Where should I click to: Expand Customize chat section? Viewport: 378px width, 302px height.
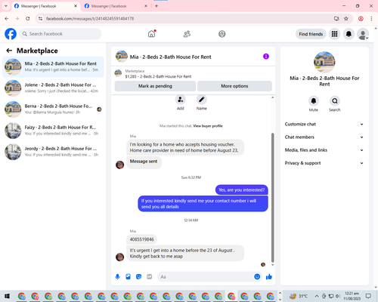click(324, 124)
